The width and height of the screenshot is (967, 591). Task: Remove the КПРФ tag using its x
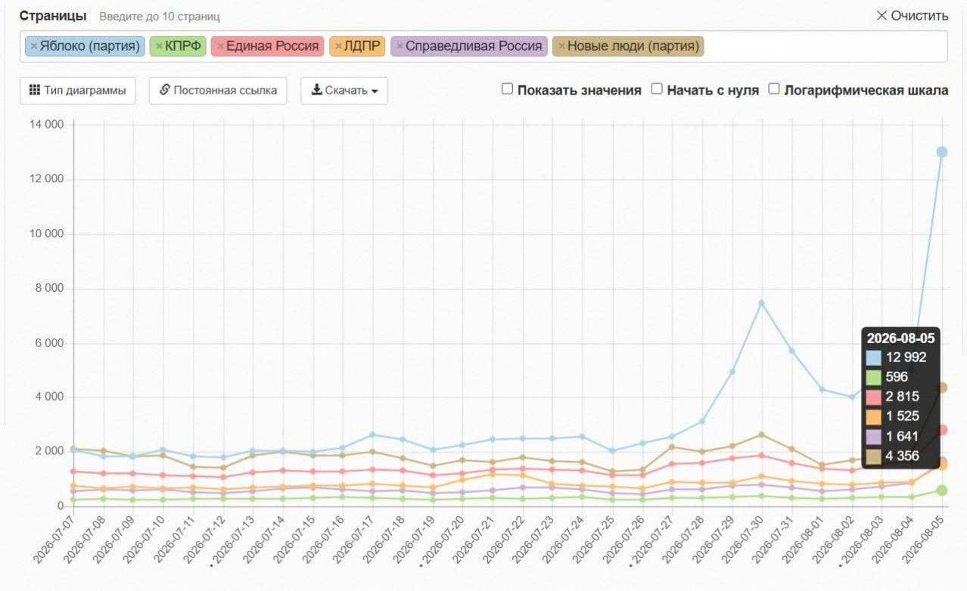point(159,46)
